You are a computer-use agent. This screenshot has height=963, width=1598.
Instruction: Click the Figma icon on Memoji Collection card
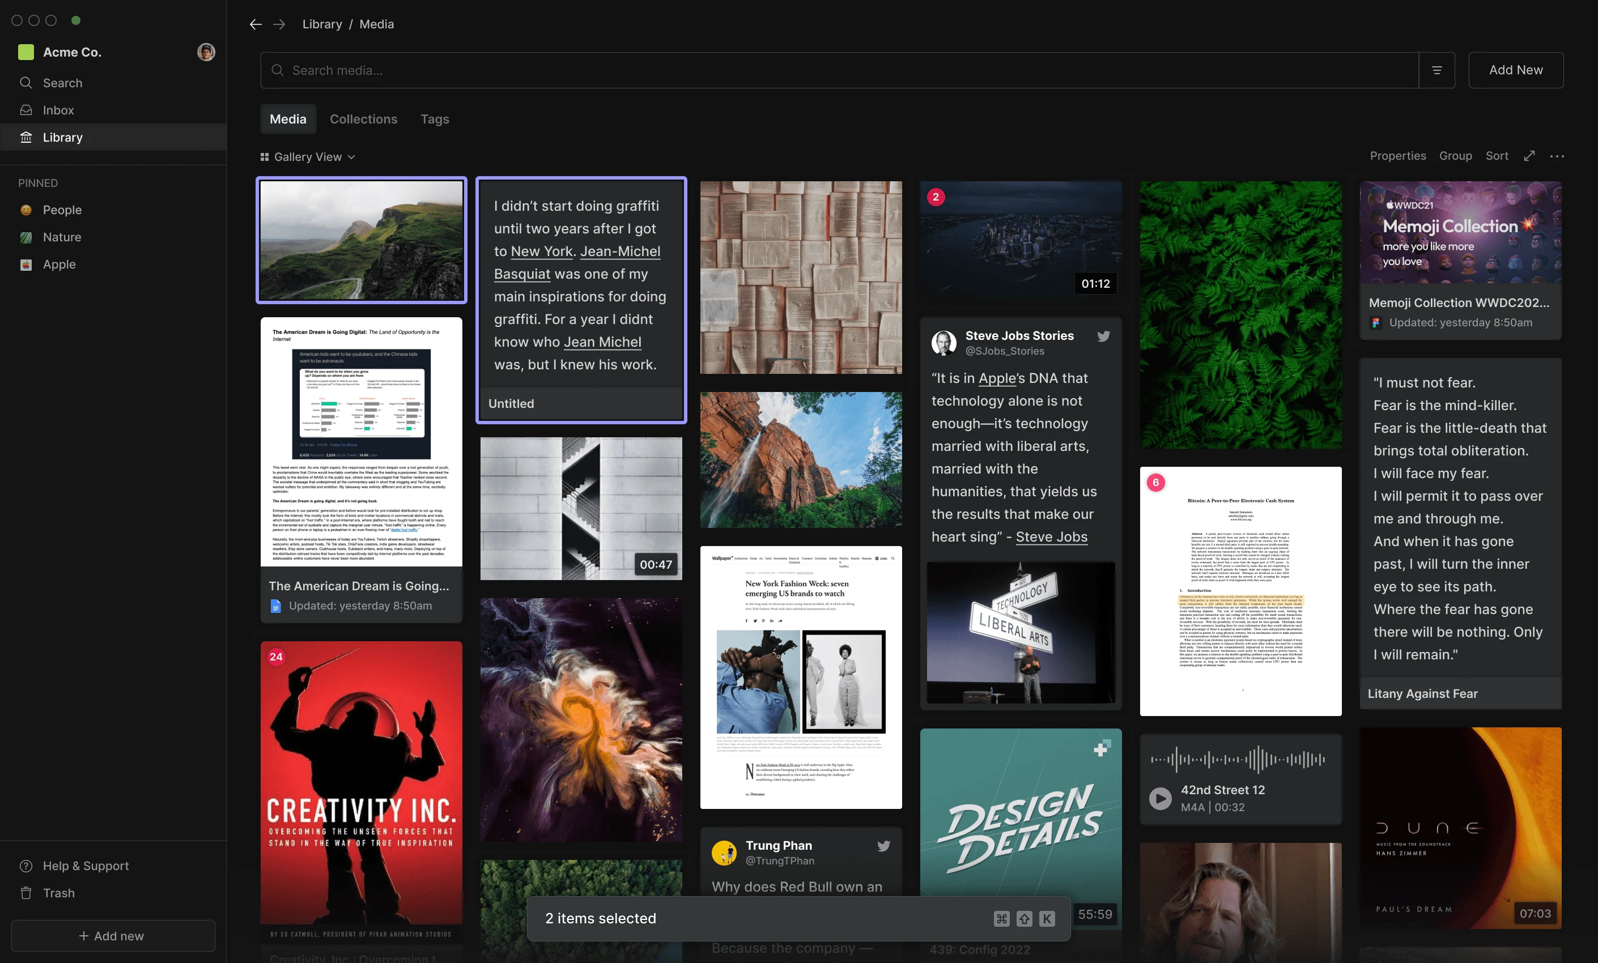point(1375,322)
